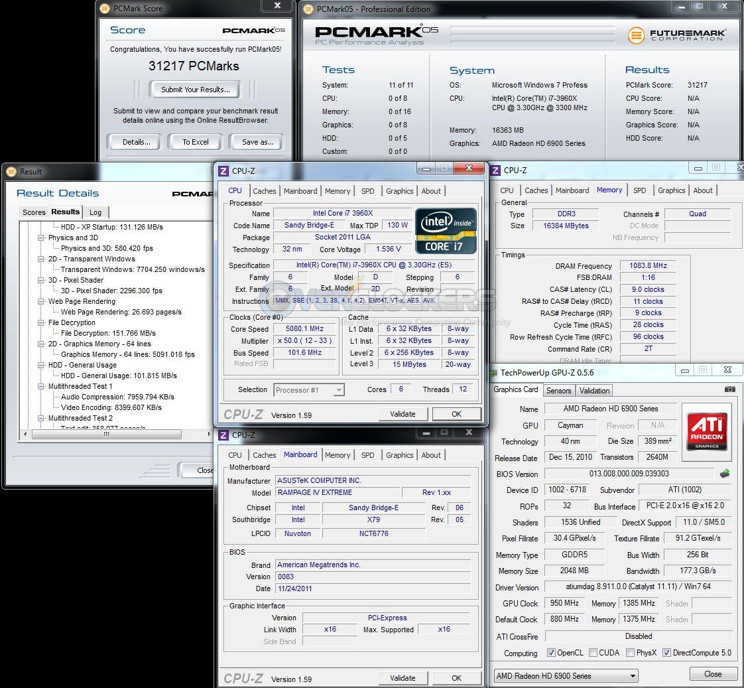Click the RAMPAGE IV EXTREME model field
The image size is (744, 688).
[x=338, y=492]
